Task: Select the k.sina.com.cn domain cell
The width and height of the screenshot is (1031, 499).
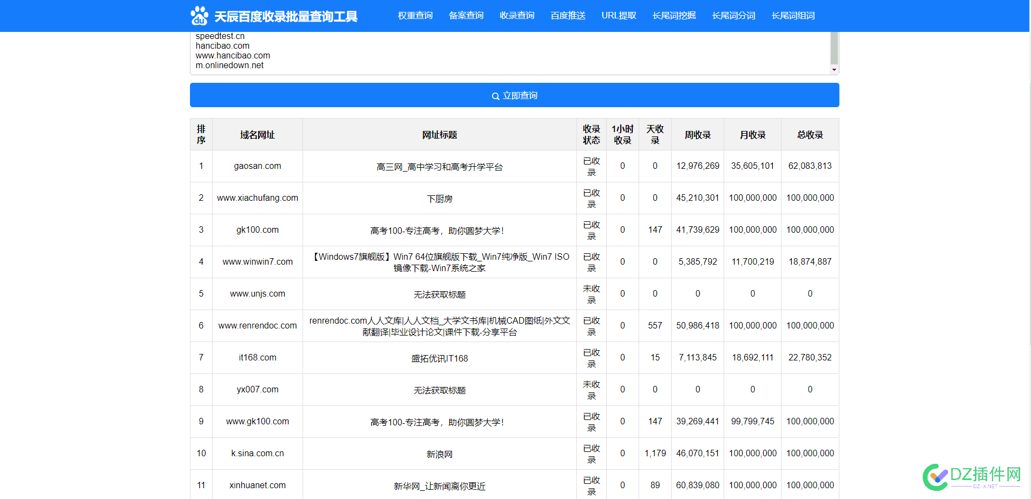Action: click(258, 454)
